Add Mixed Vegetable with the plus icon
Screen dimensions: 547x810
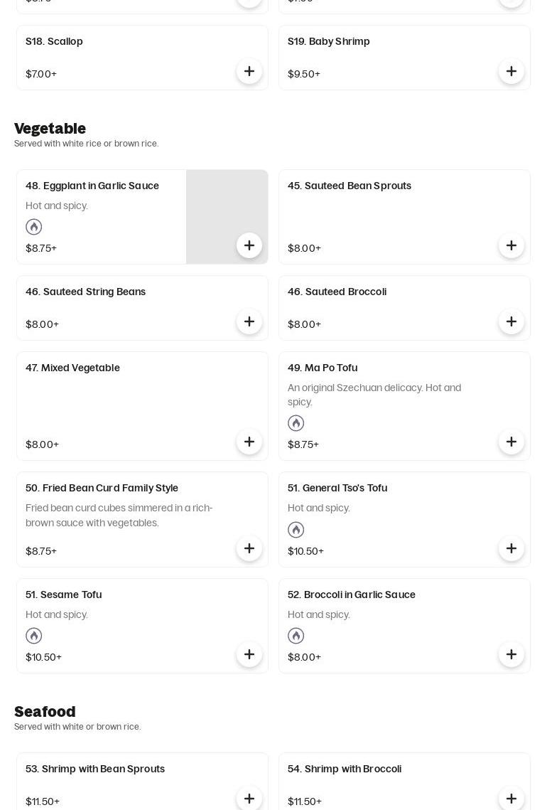click(249, 442)
